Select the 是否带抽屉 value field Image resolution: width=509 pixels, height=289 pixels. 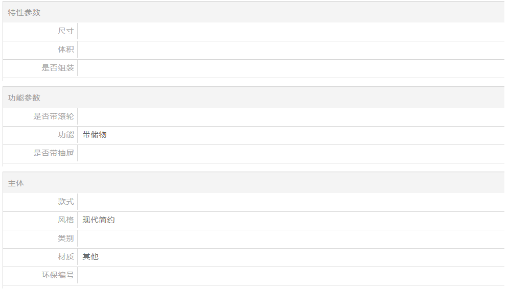[291, 153]
